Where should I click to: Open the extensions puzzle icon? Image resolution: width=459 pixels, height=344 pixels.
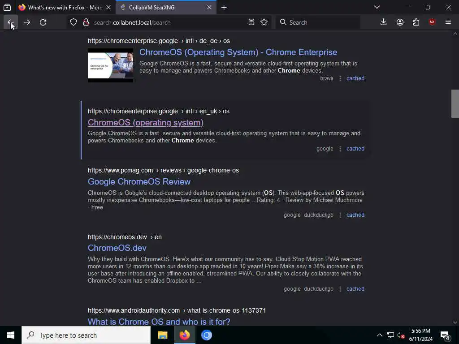click(416, 22)
